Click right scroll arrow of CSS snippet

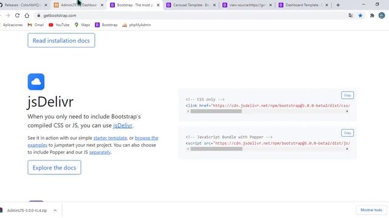[x=347, y=111]
